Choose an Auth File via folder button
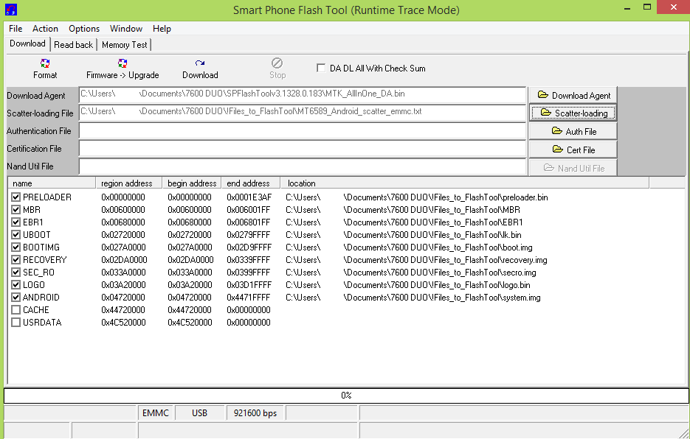 [x=573, y=131]
